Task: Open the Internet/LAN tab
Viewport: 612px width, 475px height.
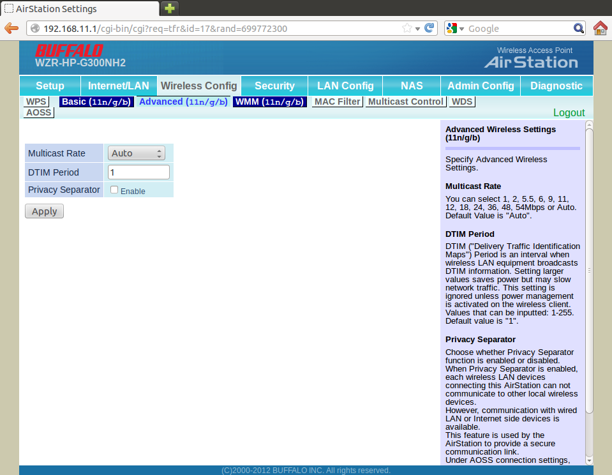Action: click(x=119, y=86)
